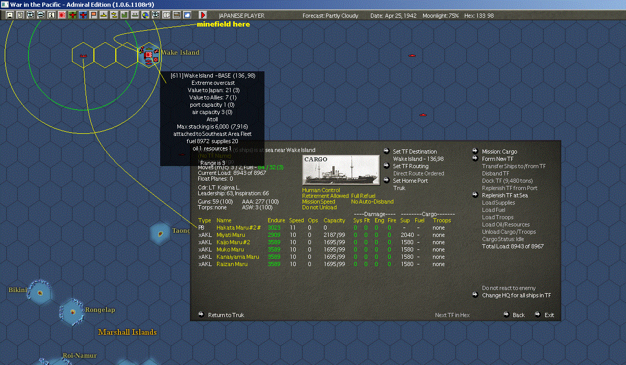The height and width of the screenshot is (365, 626).
Task: Choose Form New TF
Action: click(x=498, y=159)
